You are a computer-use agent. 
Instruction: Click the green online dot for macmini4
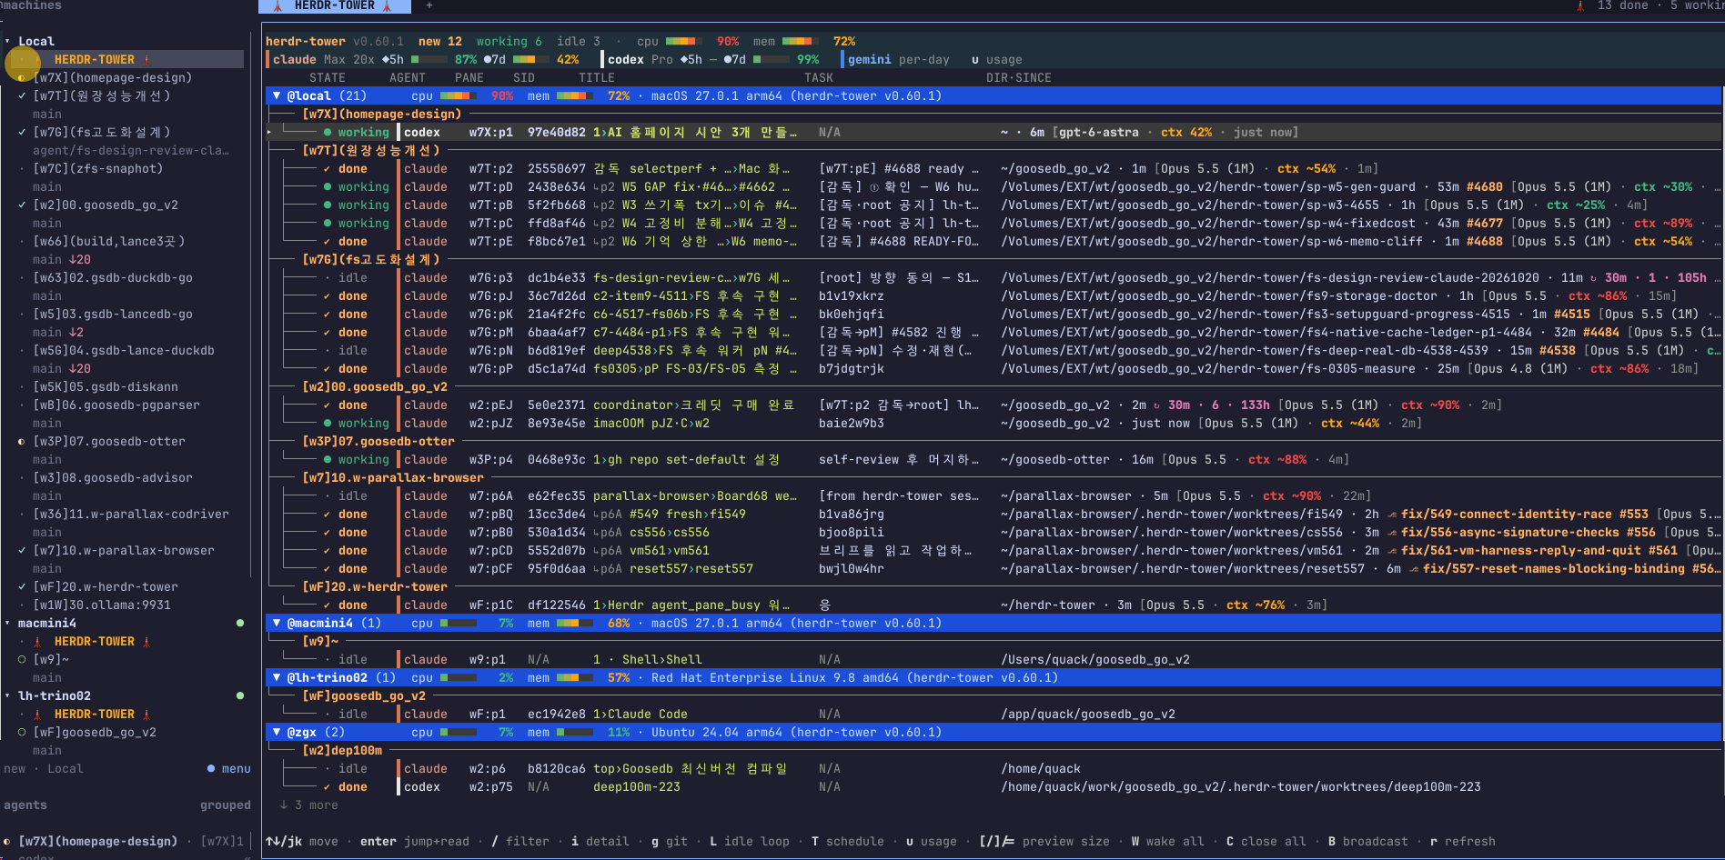240,624
